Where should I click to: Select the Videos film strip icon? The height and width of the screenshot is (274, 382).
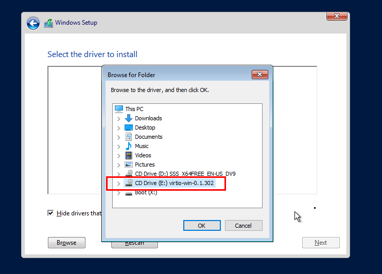point(129,155)
